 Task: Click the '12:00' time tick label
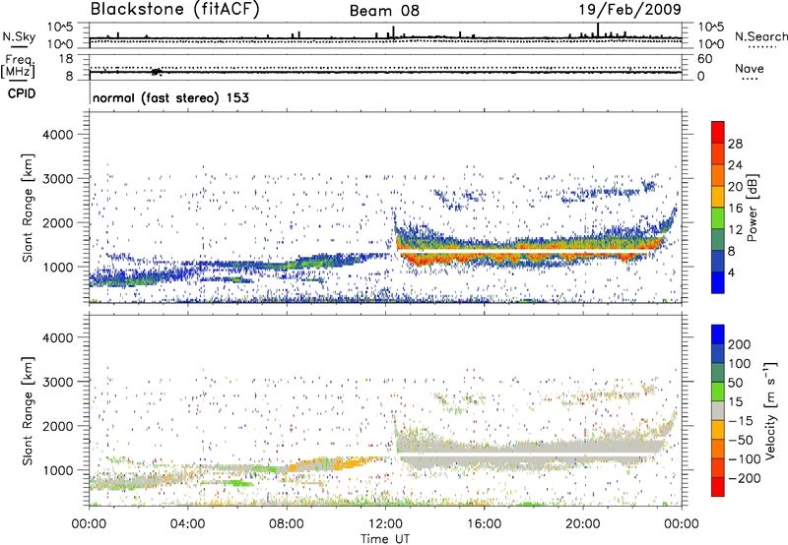[385, 524]
